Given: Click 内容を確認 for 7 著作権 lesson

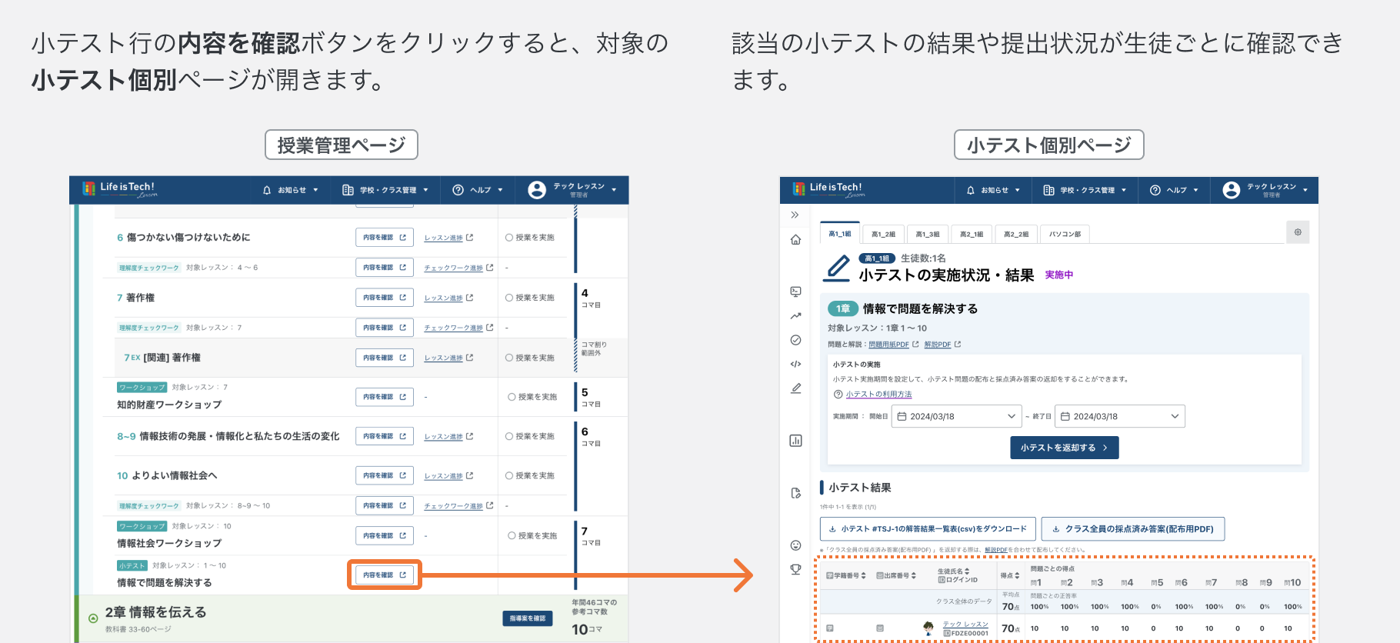Looking at the screenshot, I should 385,298.
